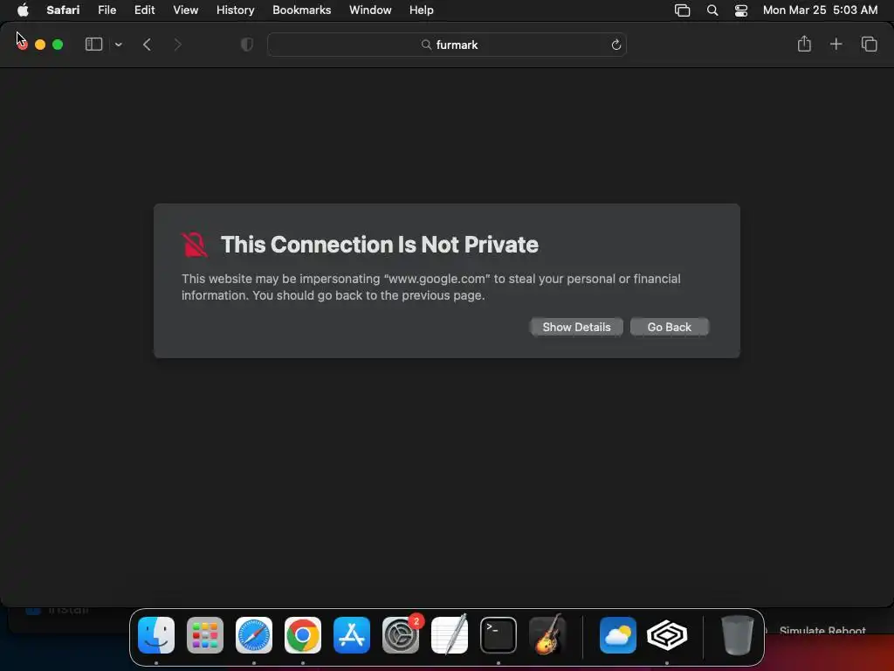
Task: Open the Window menu
Action: 370,10
